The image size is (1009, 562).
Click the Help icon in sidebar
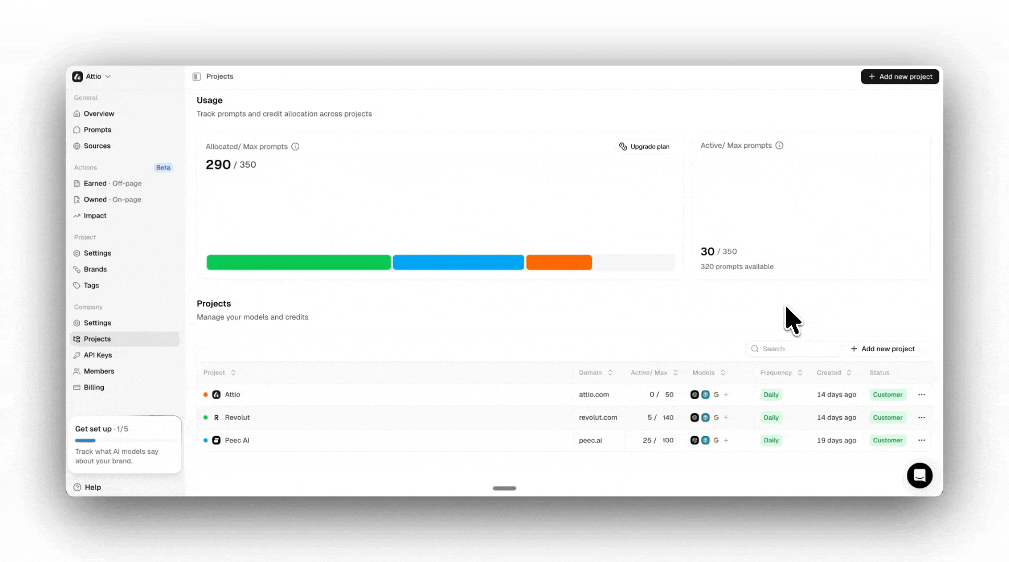[77, 488]
